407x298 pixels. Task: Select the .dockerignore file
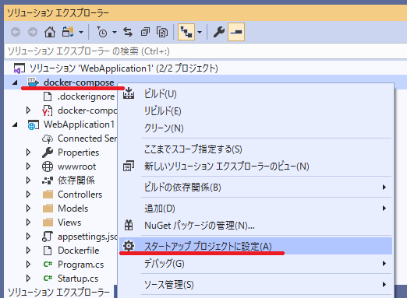tap(86, 96)
